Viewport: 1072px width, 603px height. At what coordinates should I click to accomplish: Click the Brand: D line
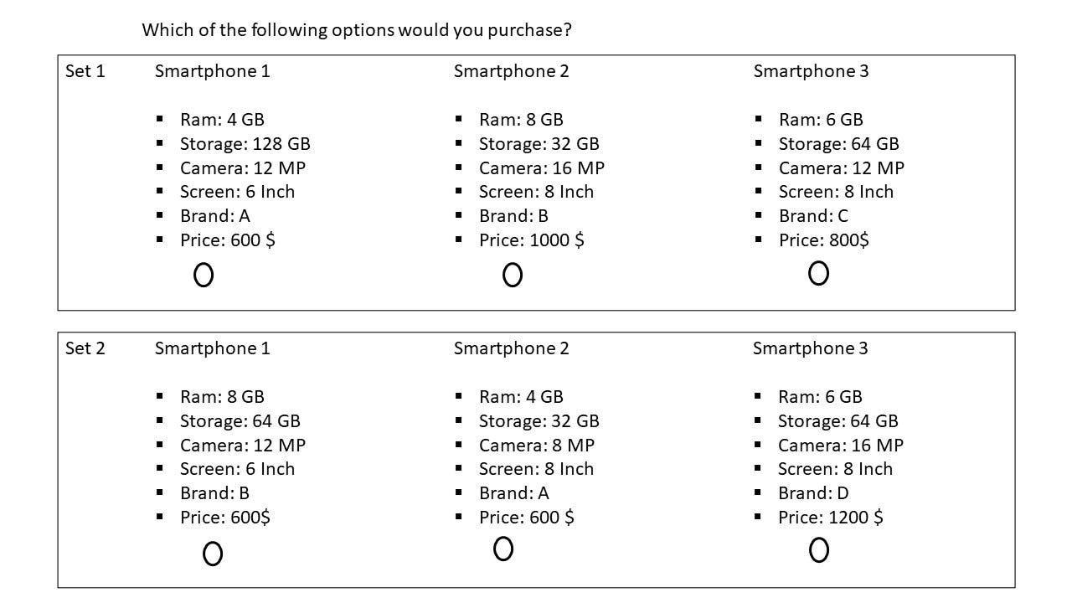click(812, 493)
